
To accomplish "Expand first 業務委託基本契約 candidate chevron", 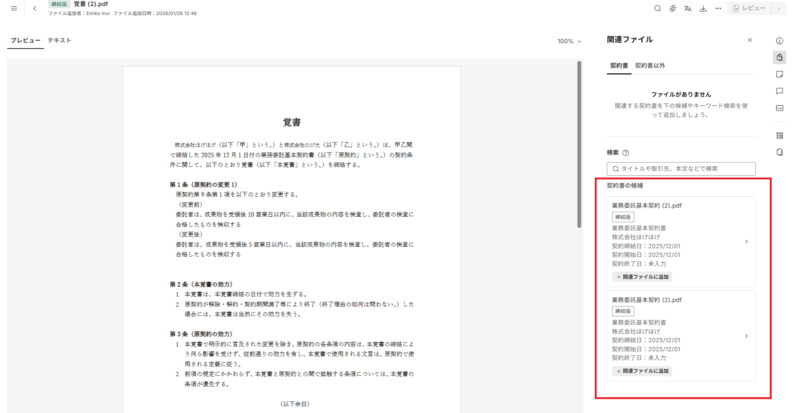I will click(746, 241).
